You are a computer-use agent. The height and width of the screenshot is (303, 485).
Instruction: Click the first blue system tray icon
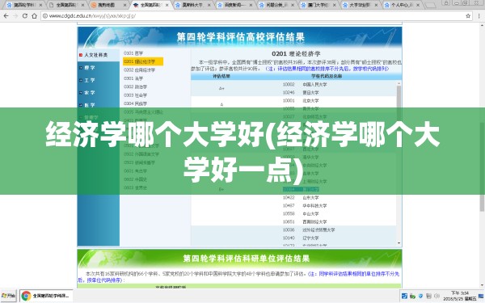(x=404, y=297)
